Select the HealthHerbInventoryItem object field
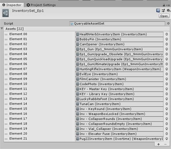This screenshot has width=171, height=149. point(119,34)
